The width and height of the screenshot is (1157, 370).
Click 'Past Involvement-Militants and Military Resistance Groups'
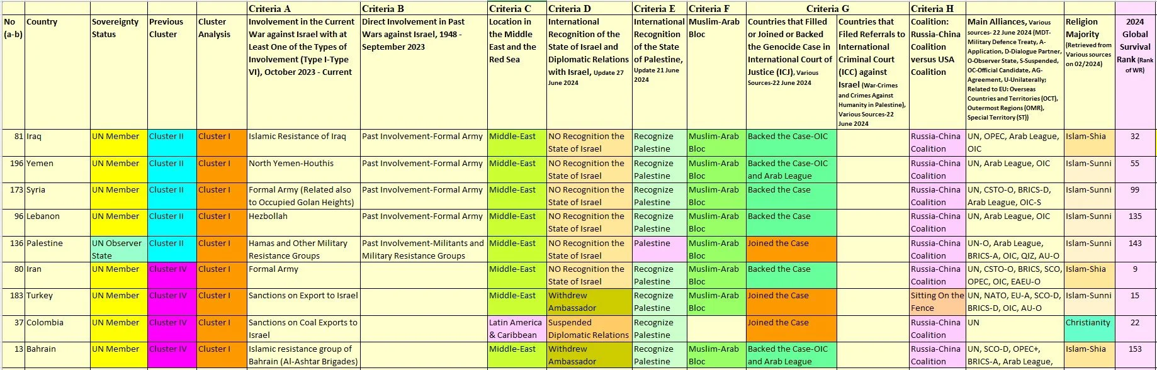click(x=424, y=249)
